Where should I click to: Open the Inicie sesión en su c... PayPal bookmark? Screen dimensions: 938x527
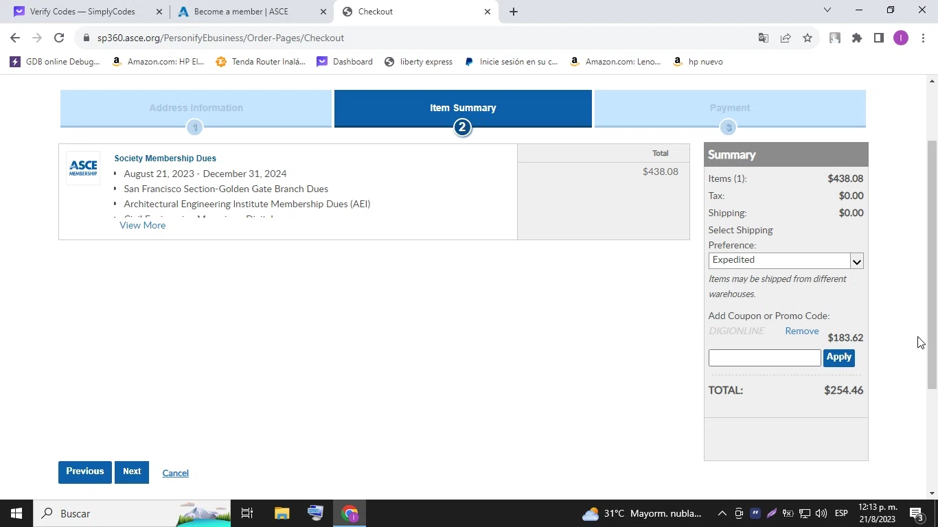[x=512, y=62]
